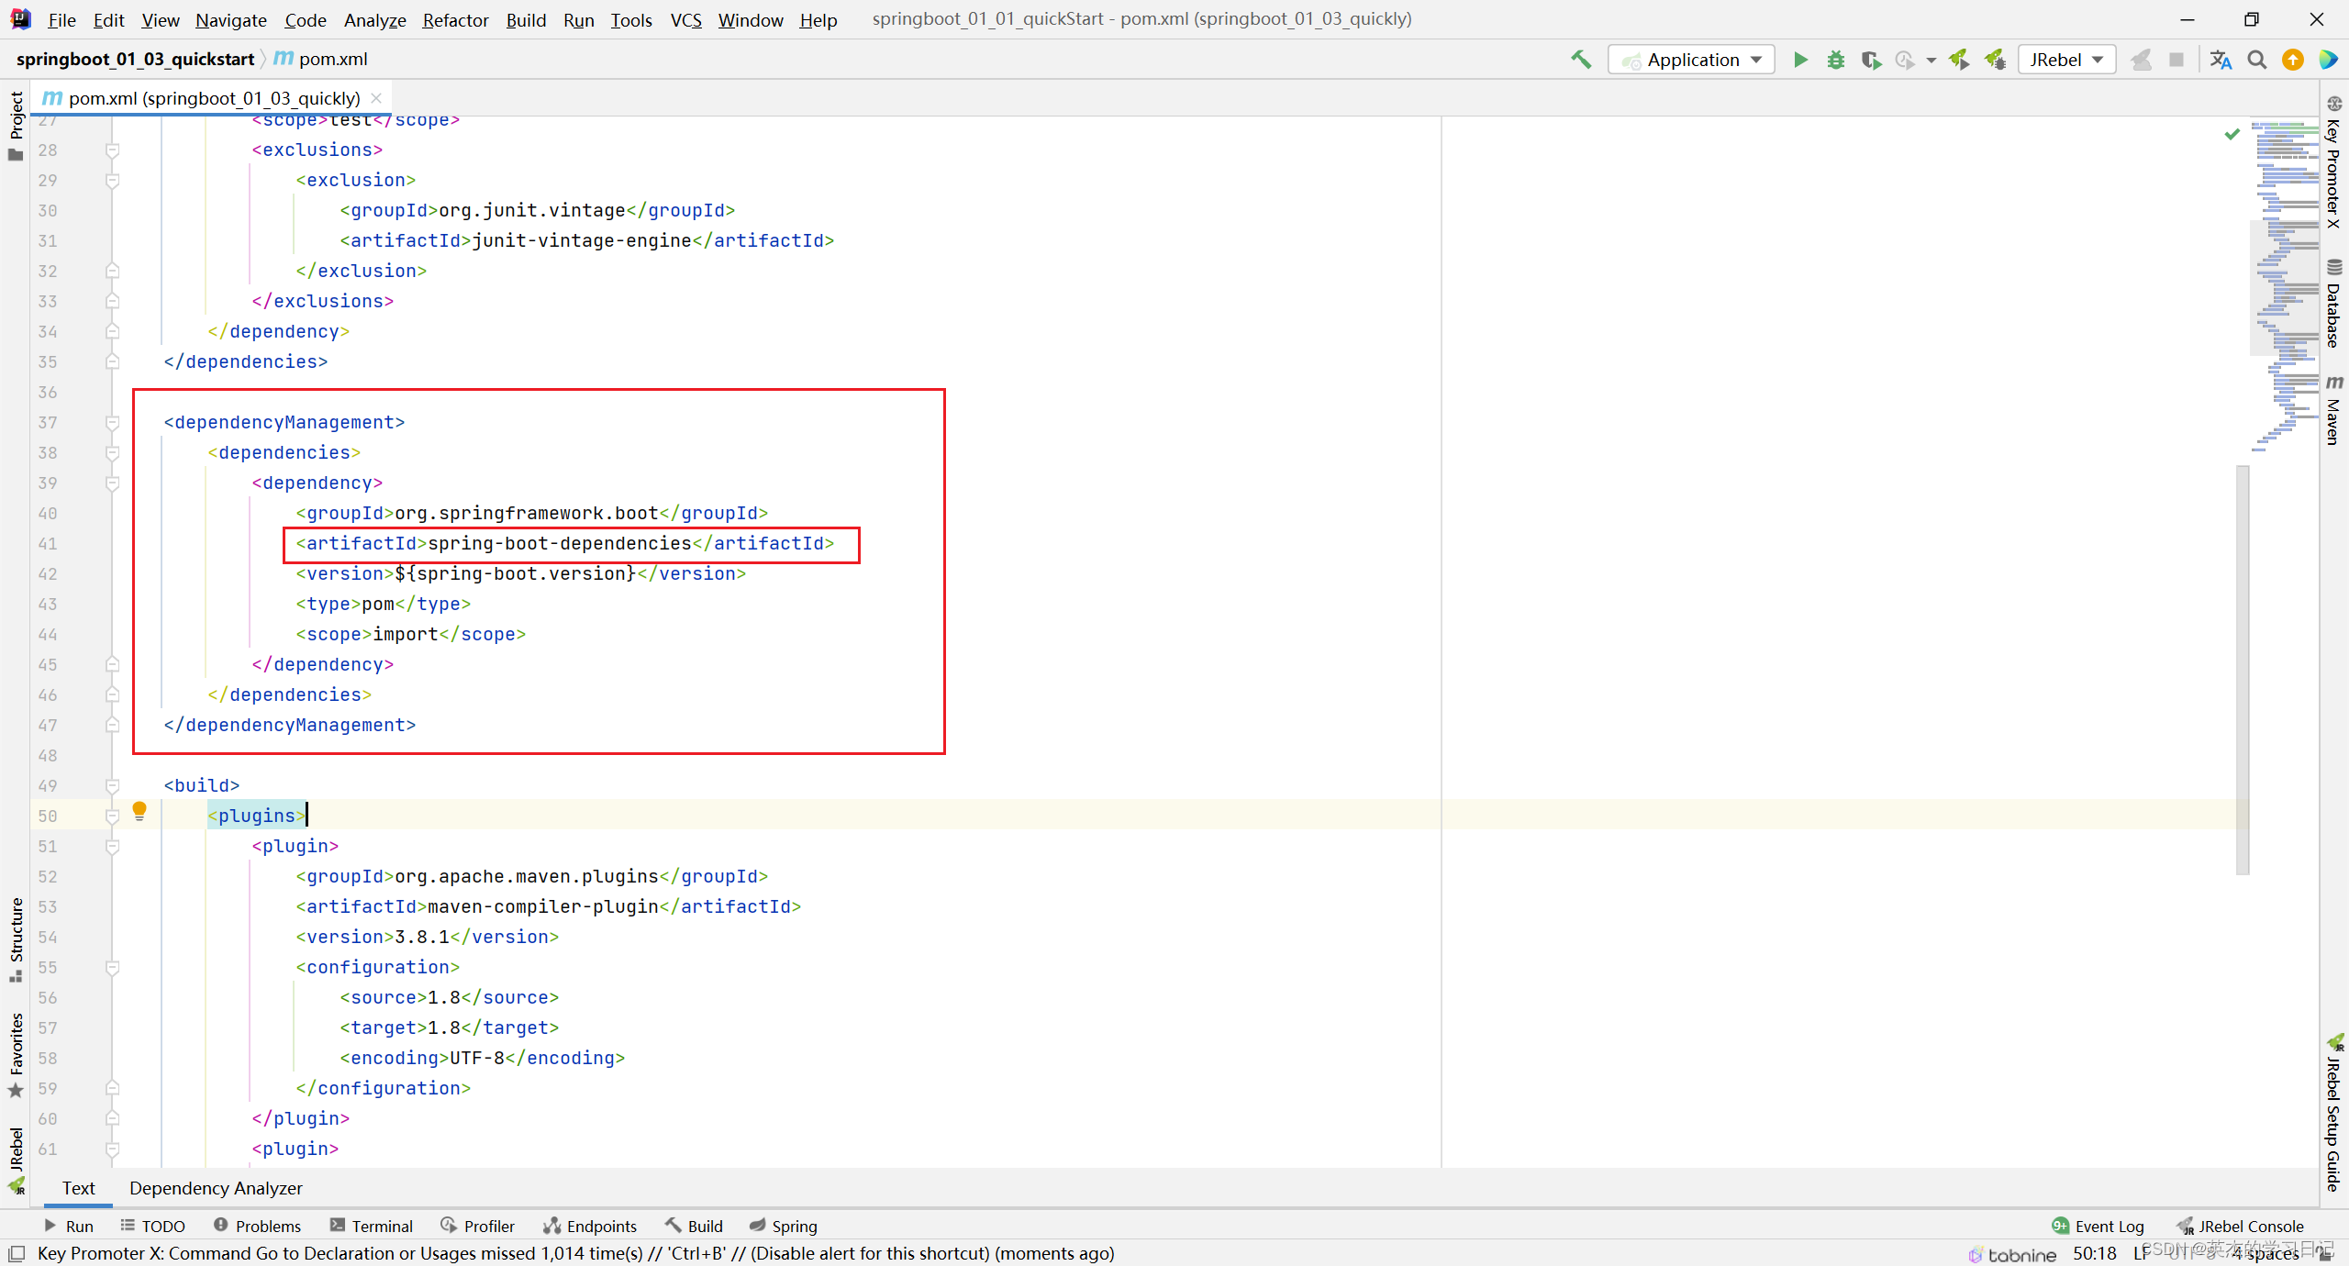Open Search Everywhere magnifier icon

2256,60
